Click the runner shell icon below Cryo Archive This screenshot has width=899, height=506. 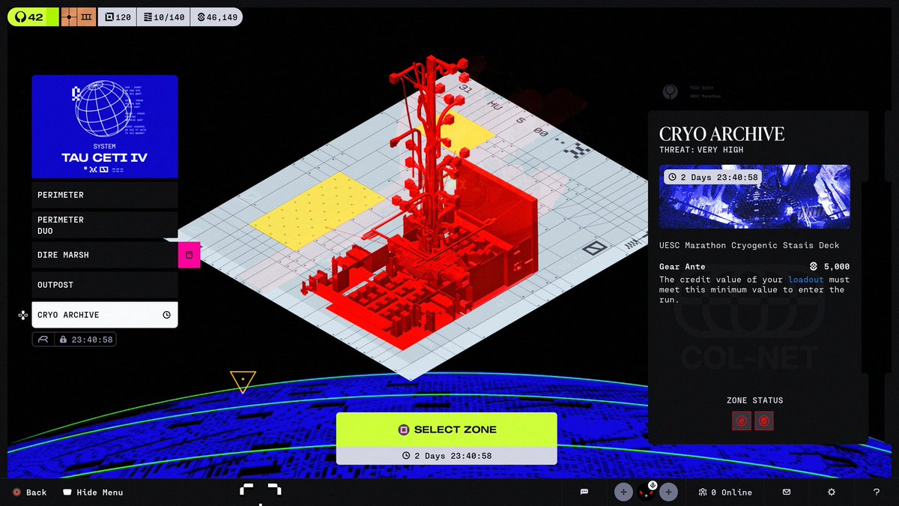[x=43, y=340]
